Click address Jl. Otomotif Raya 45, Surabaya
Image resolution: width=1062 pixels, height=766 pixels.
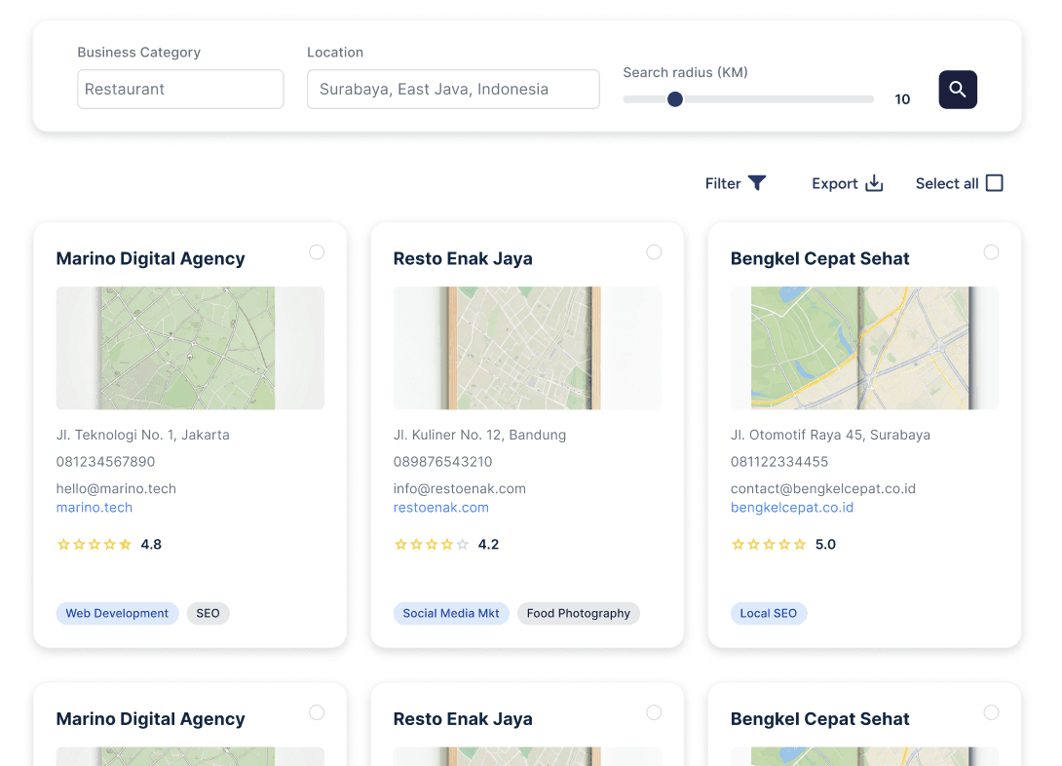[x=830, y=435]
